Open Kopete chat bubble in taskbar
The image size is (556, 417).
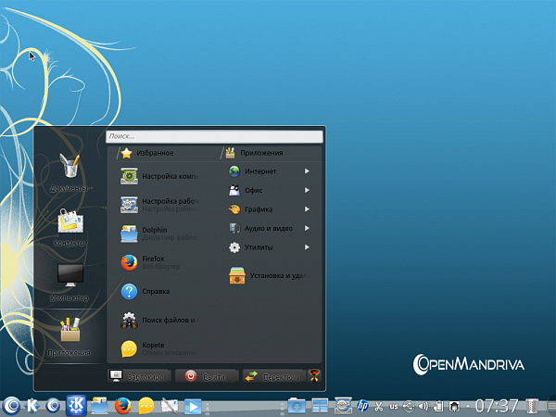pos(146,406)
